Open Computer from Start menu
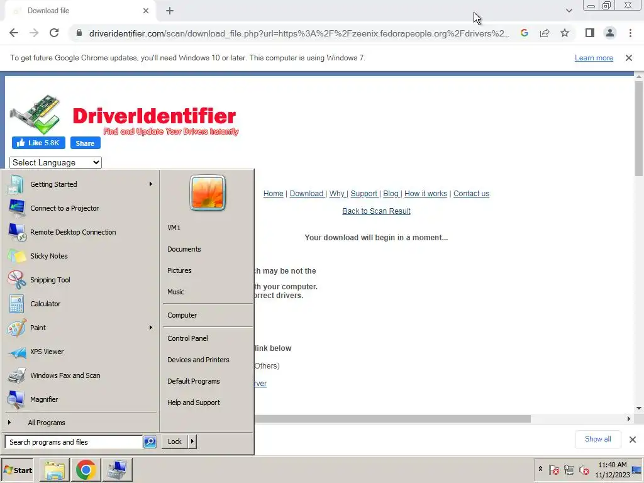 pos(182,316)
